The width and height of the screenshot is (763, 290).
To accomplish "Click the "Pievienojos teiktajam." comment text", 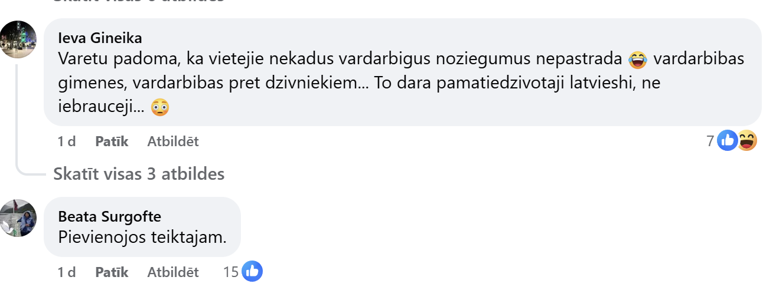I will tap(142, 237).
